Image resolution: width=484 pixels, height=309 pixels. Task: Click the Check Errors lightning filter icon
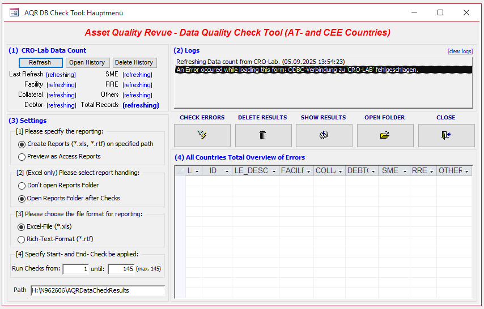[202, 135]
